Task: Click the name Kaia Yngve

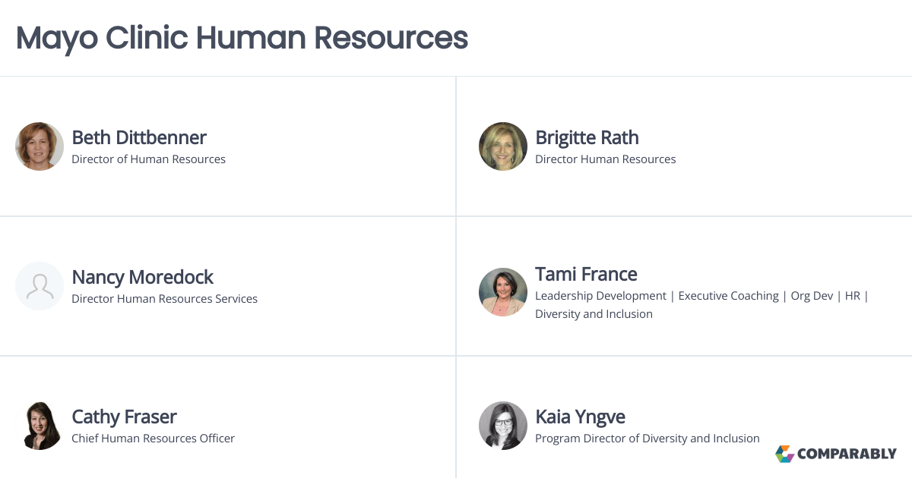Action: tap(581, 417)
